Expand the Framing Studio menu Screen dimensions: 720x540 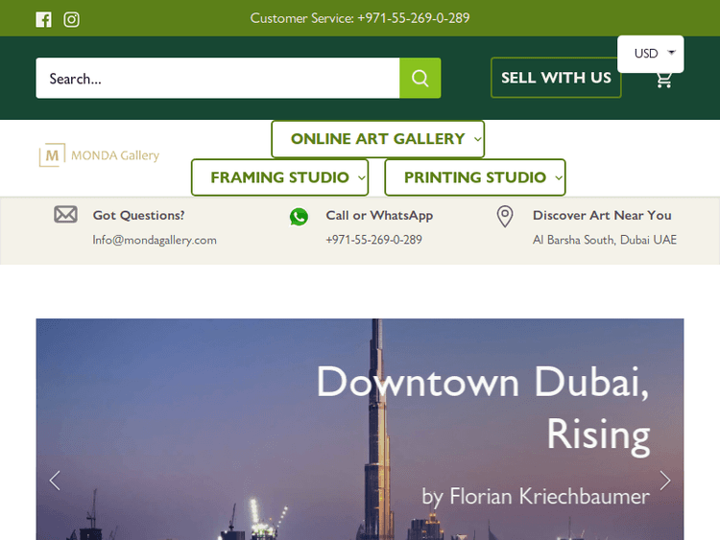tap(279, 177)
